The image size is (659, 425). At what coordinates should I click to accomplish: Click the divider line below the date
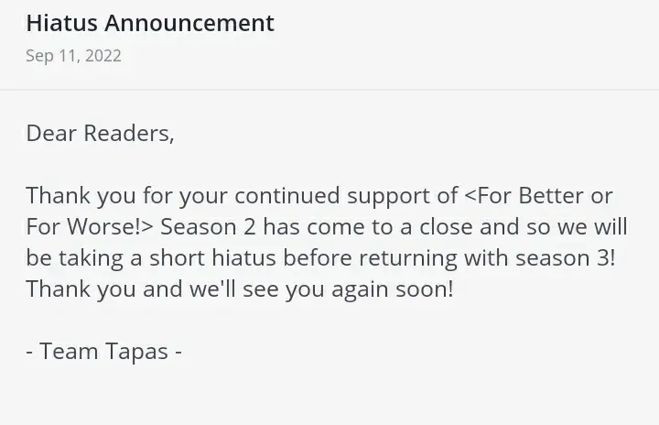(x=329, y=90)
